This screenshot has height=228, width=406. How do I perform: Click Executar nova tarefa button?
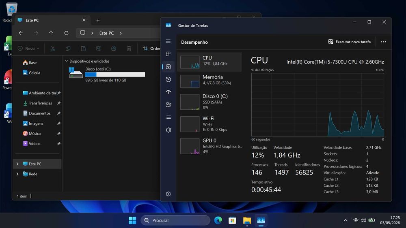[x=349, y=42]
